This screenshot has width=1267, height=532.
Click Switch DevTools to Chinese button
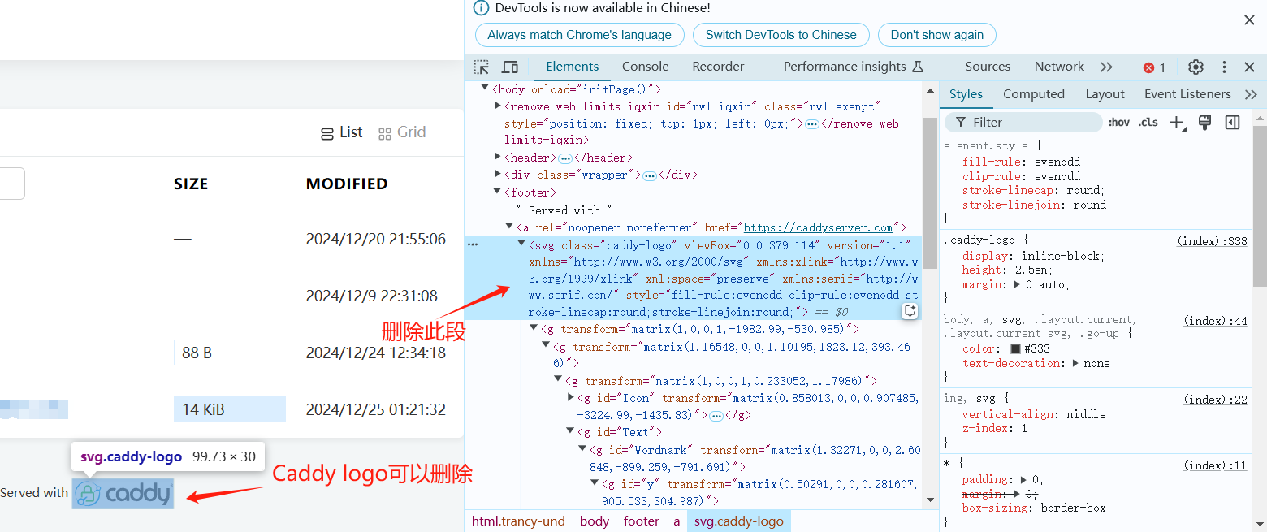[x=781, y=35]
